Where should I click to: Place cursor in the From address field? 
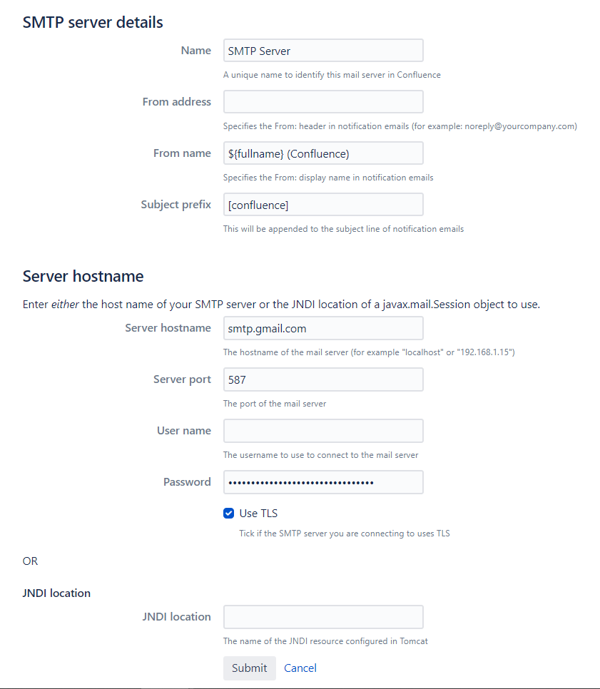(x=322, y=101)
